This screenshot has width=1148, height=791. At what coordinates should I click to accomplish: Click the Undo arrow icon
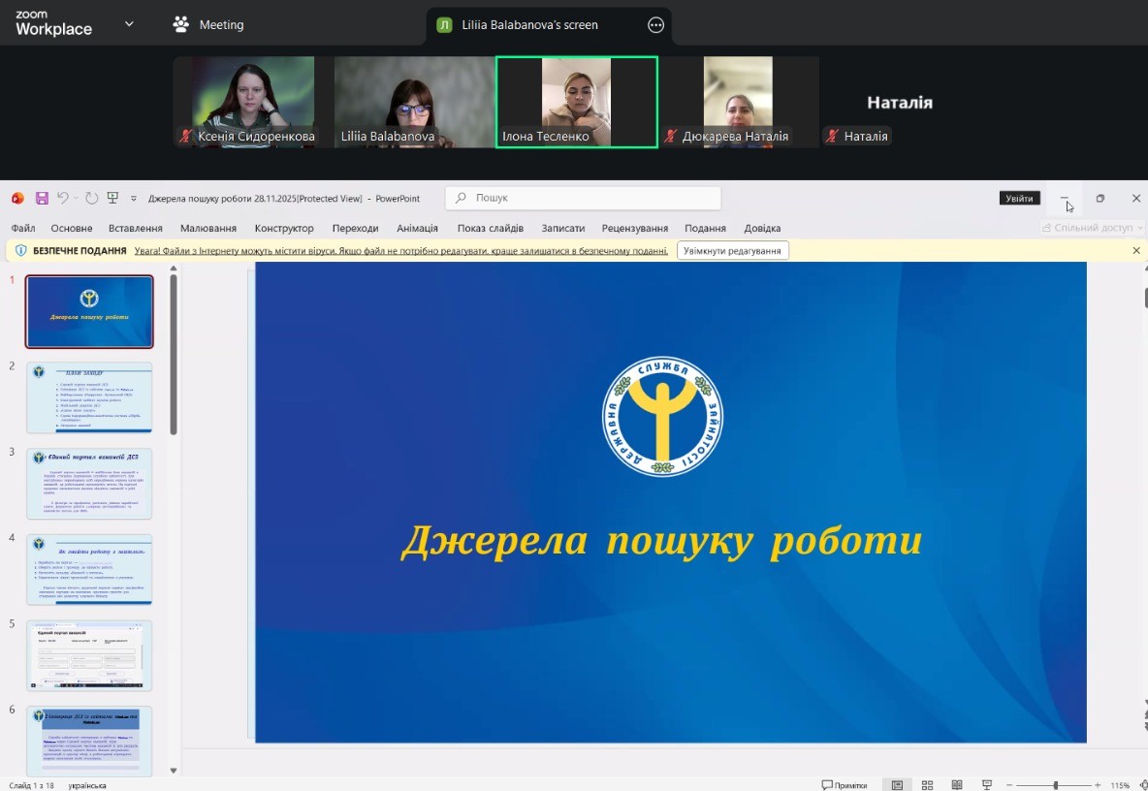63,198
